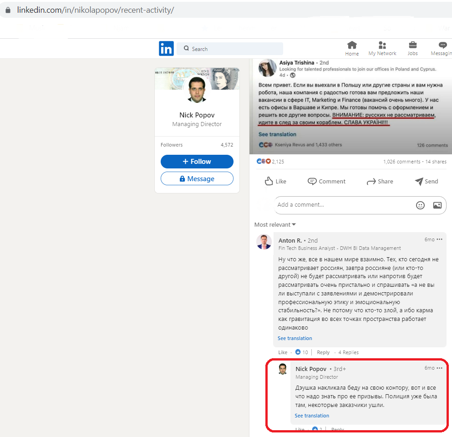View the 10 likes on Anton's comment

(x=301, y=352)
